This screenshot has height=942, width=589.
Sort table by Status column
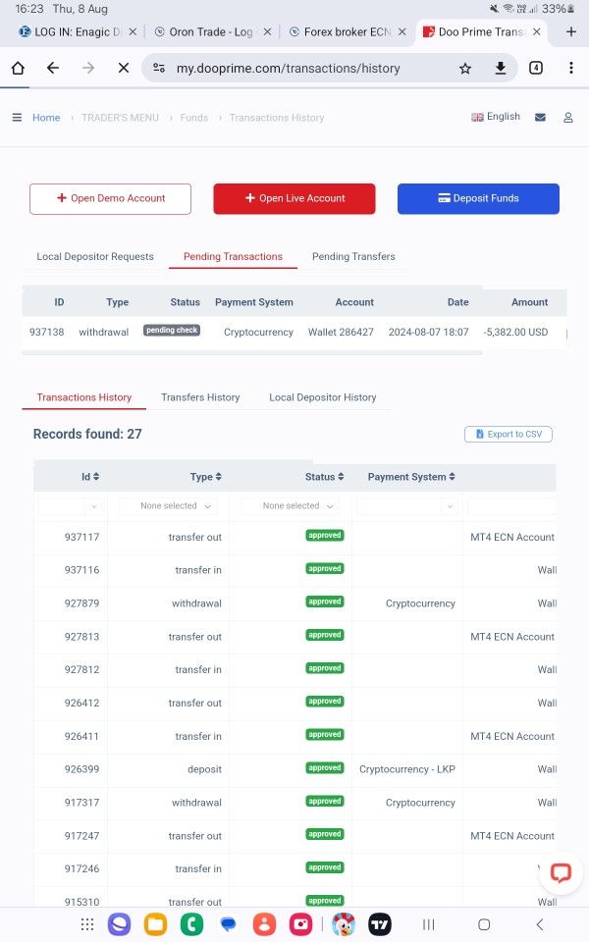[x=325, y=477]
